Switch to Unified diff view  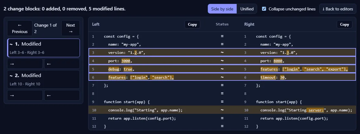click(247, 9)
